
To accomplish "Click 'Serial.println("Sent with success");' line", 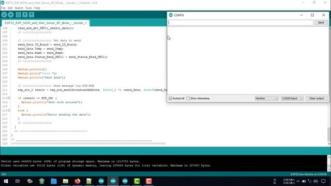I will click(x=52, y=102).
